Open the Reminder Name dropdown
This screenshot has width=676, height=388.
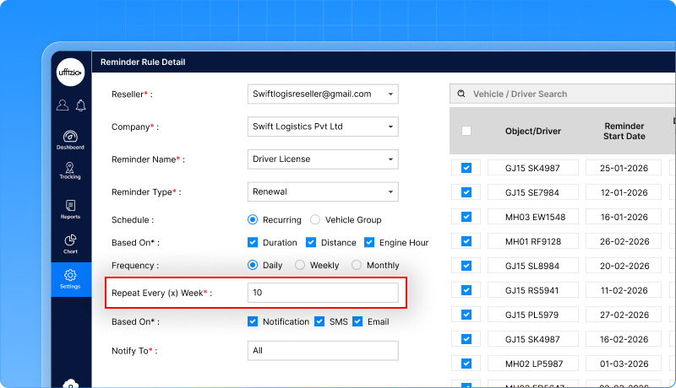pyautogui.click(x=390, y=159)
